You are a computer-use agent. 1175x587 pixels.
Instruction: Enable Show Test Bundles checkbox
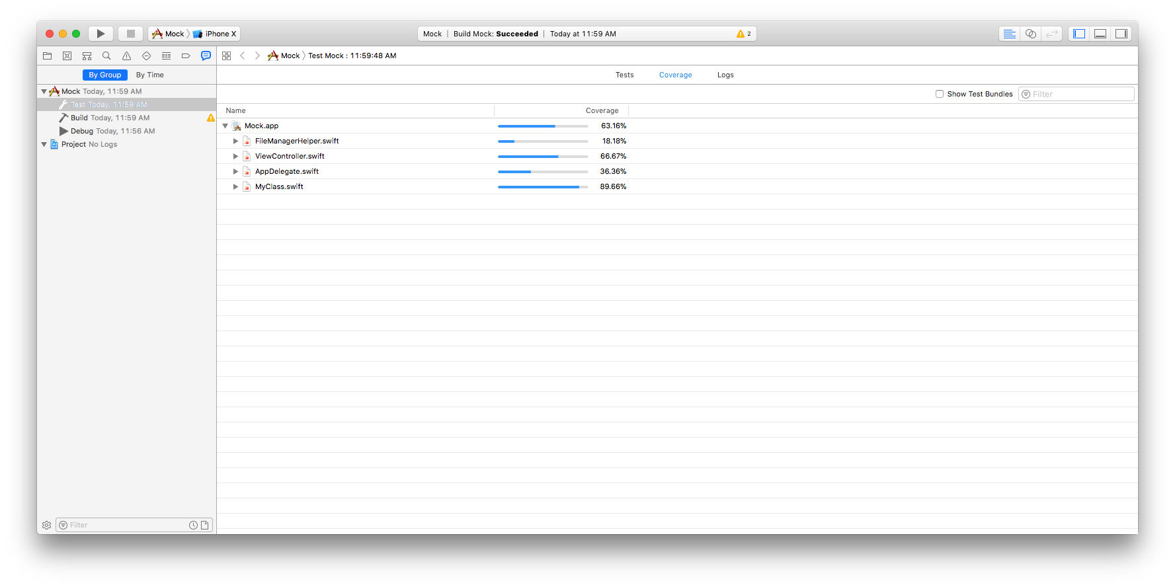(940, 95)
